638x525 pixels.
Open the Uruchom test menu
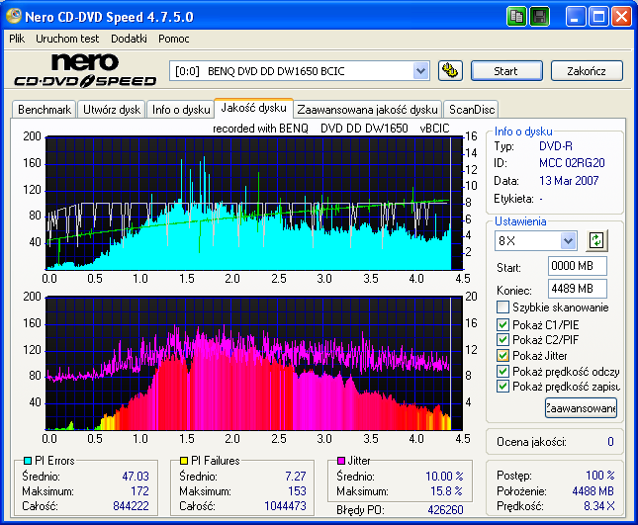67,39
